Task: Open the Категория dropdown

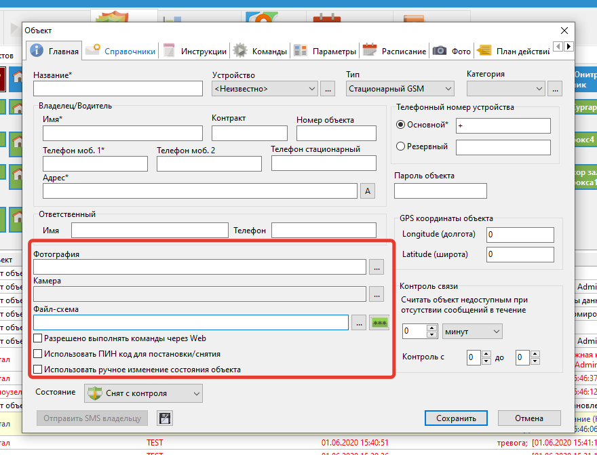Action: 506,89
